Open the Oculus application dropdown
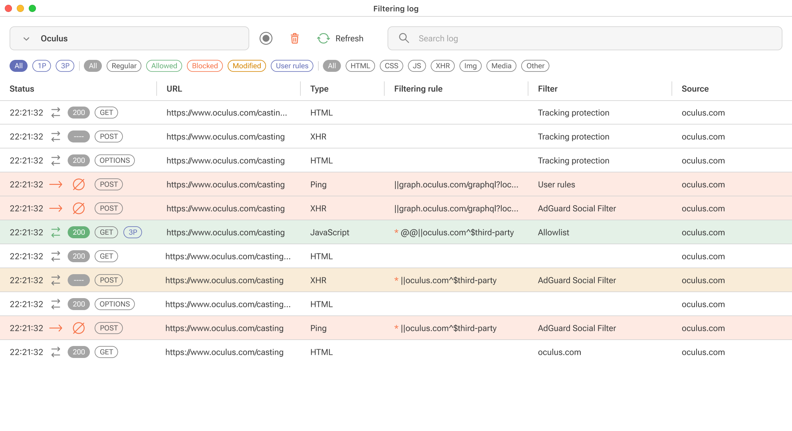The width and height of the screenshot is (792, 431). (129, 38)
